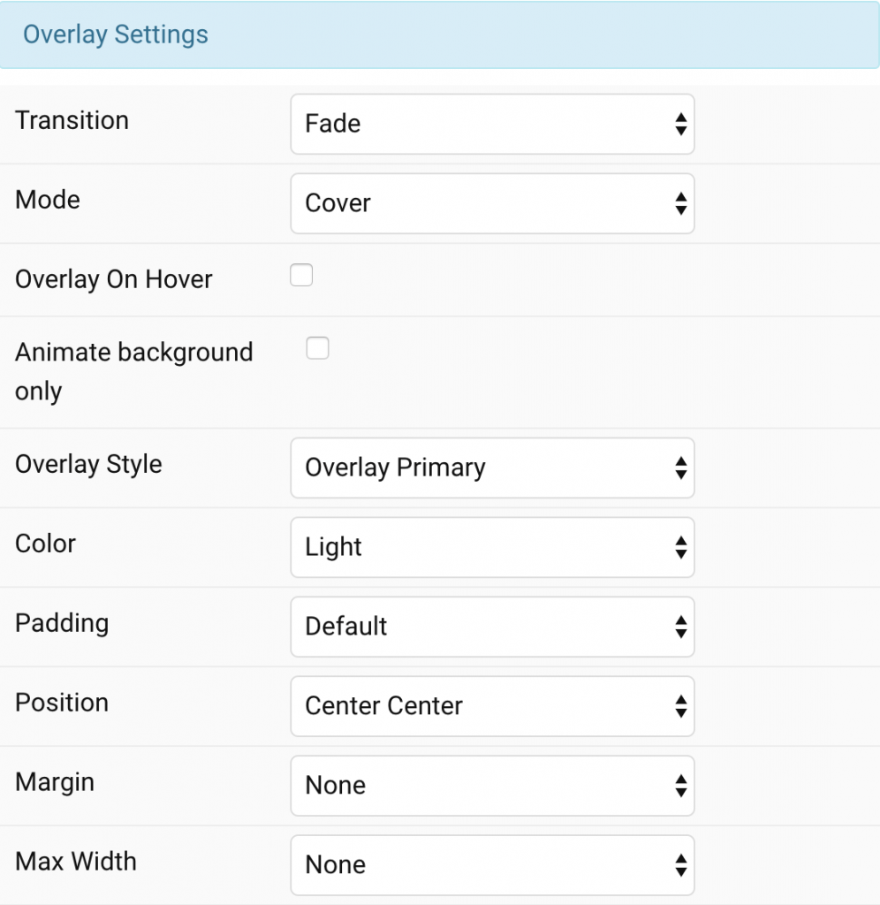880x905 pixels.
Task: Open the Position dropdown showing Center Center
Action: 492,706
